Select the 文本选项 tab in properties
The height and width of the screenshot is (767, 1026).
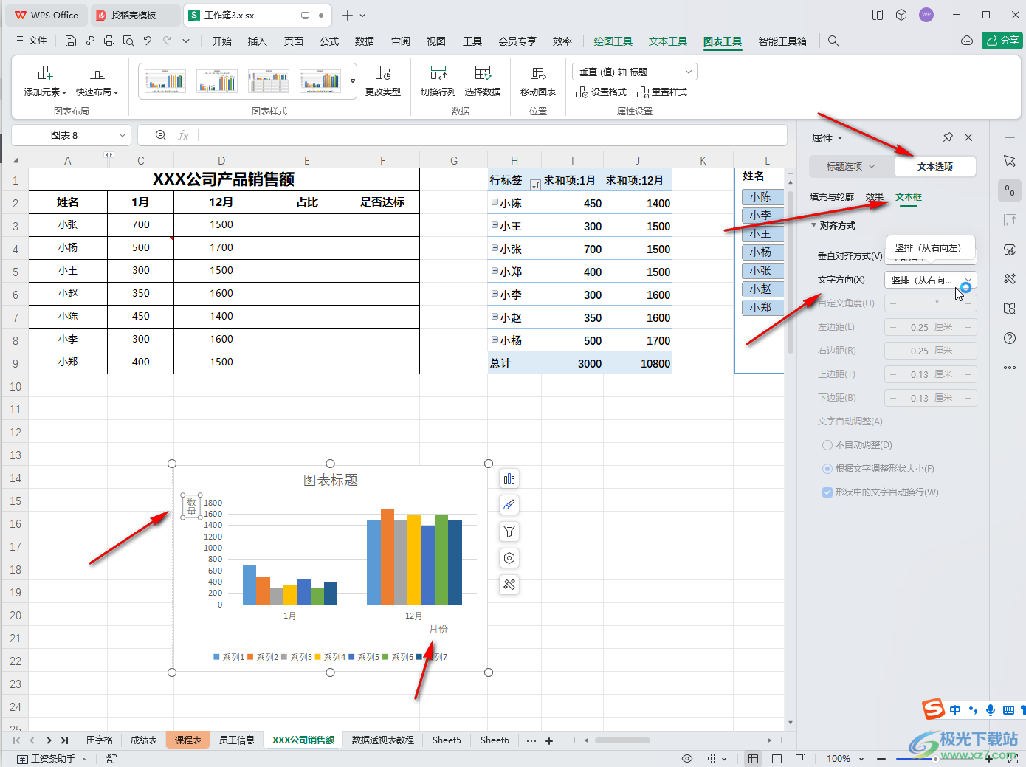coord(935,167)
